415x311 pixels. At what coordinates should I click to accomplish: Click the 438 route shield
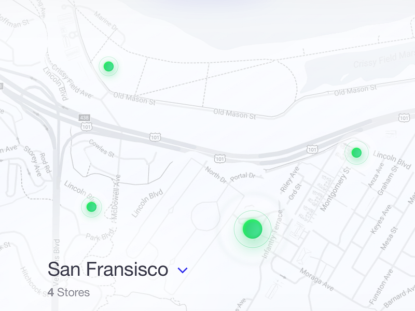[x=85, y=118]
